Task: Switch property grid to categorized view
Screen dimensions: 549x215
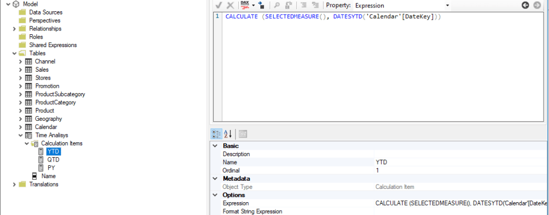Action: (216, 134)
